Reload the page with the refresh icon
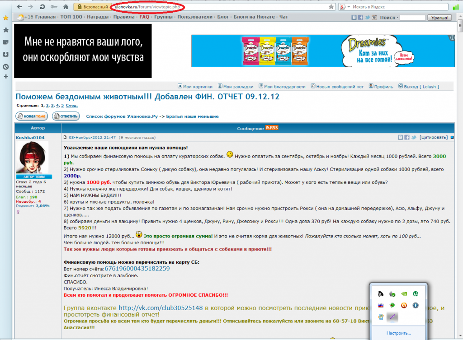Image resolution: width=463 pixels, height=340 pixels. click(42, 6)
